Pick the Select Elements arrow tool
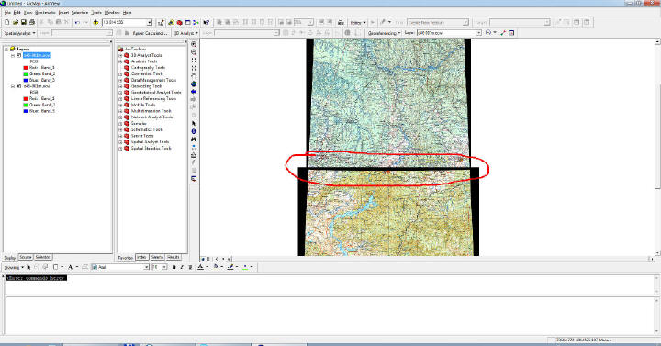 [x=194, y=124]
